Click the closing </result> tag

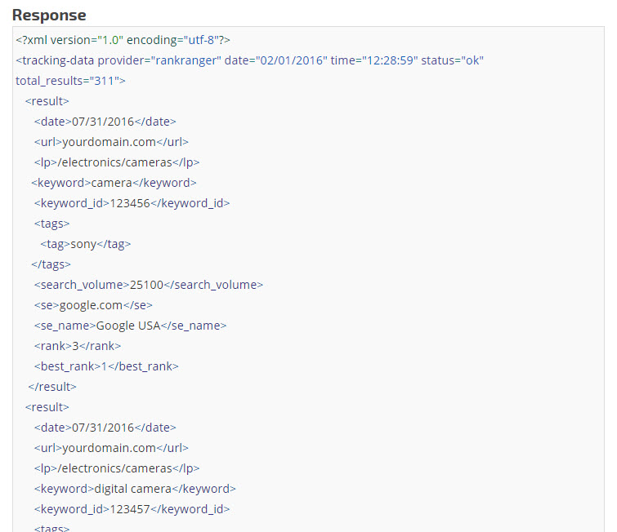tap(52, 387)
